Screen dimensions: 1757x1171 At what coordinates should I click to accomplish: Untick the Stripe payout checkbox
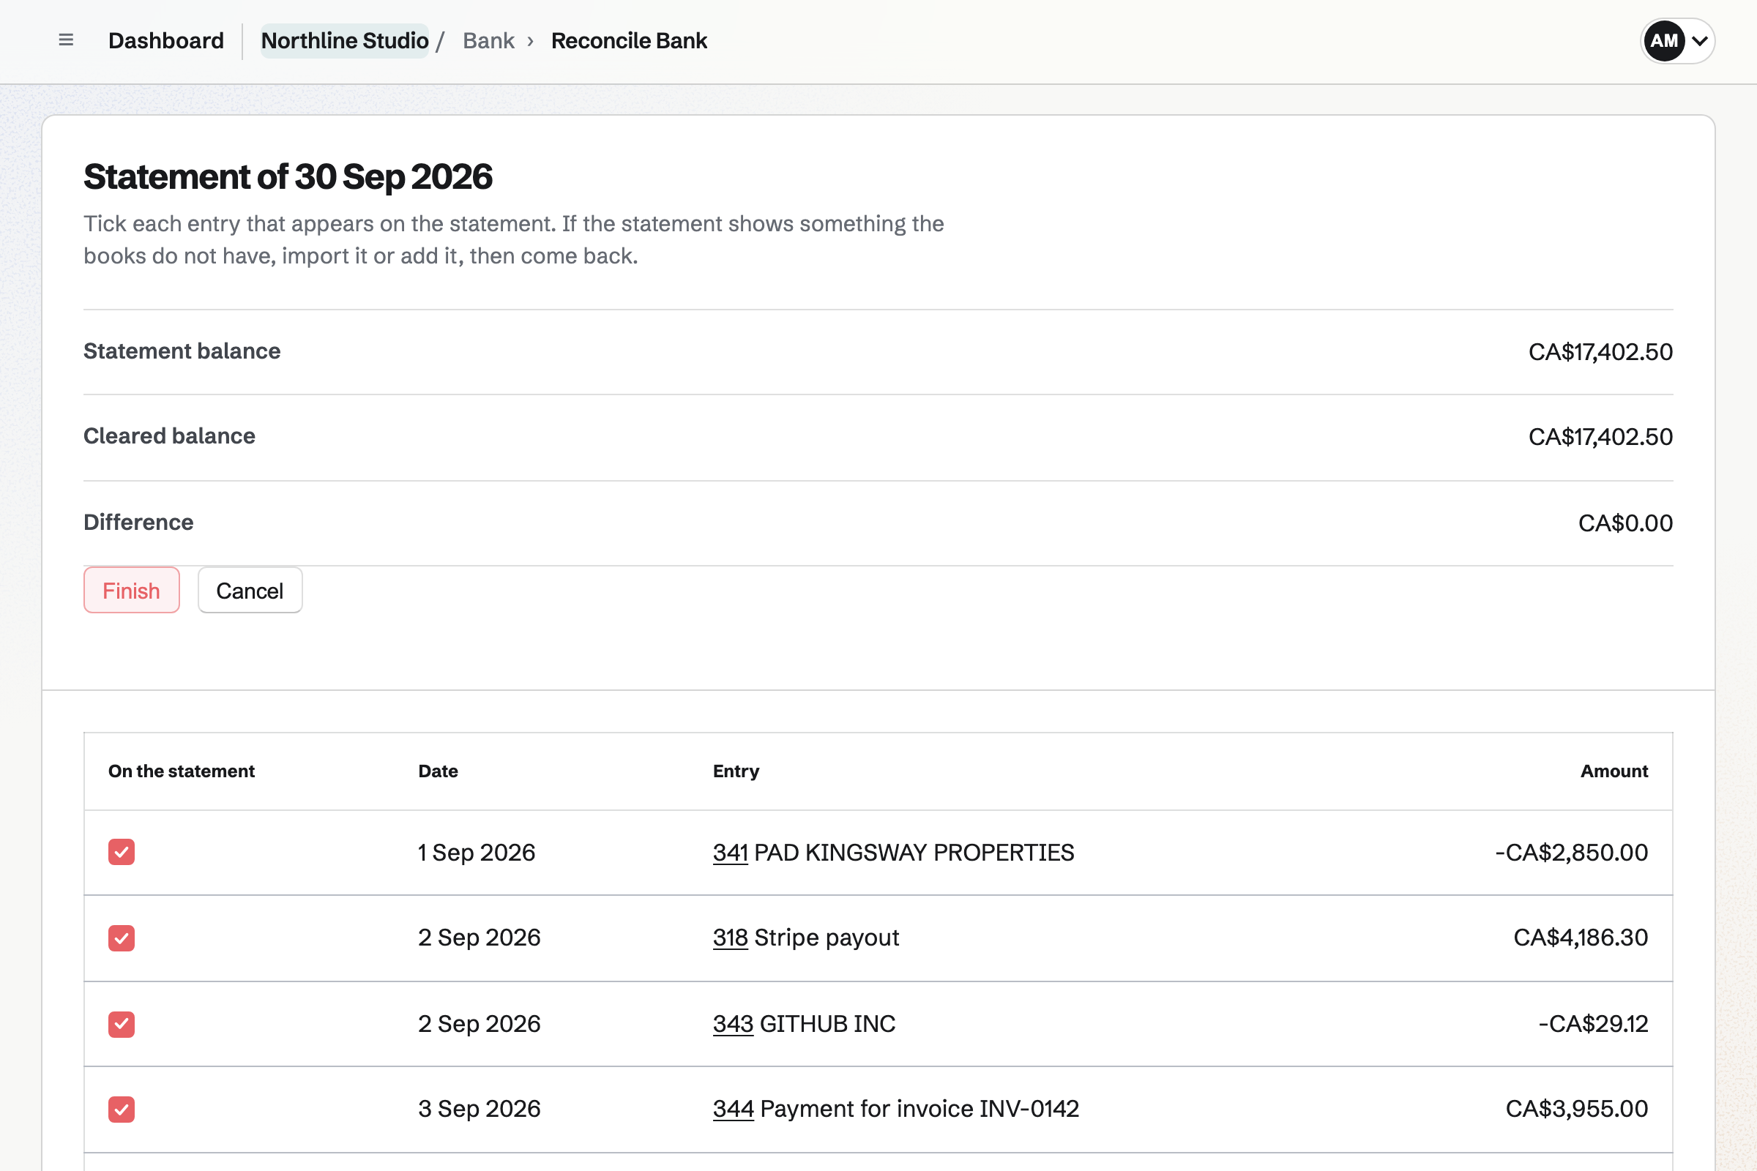122,938
